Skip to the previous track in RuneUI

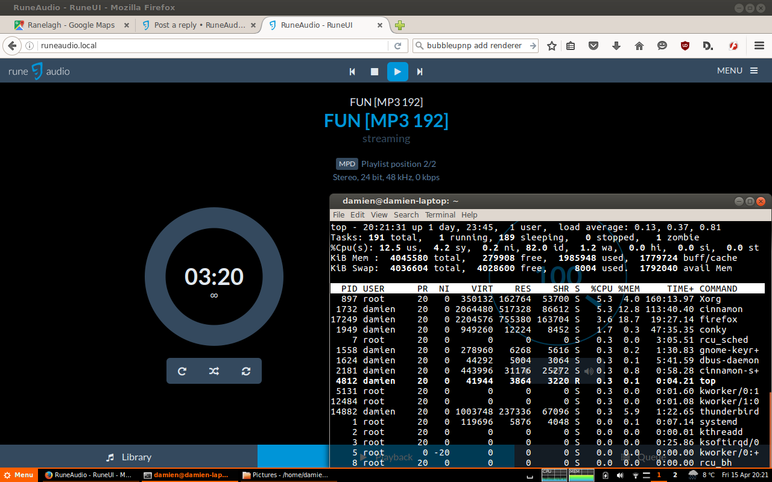click(352, 72)
